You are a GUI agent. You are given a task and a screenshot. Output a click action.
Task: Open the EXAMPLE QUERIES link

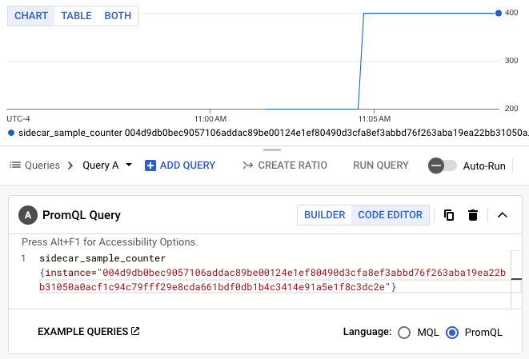82,331
